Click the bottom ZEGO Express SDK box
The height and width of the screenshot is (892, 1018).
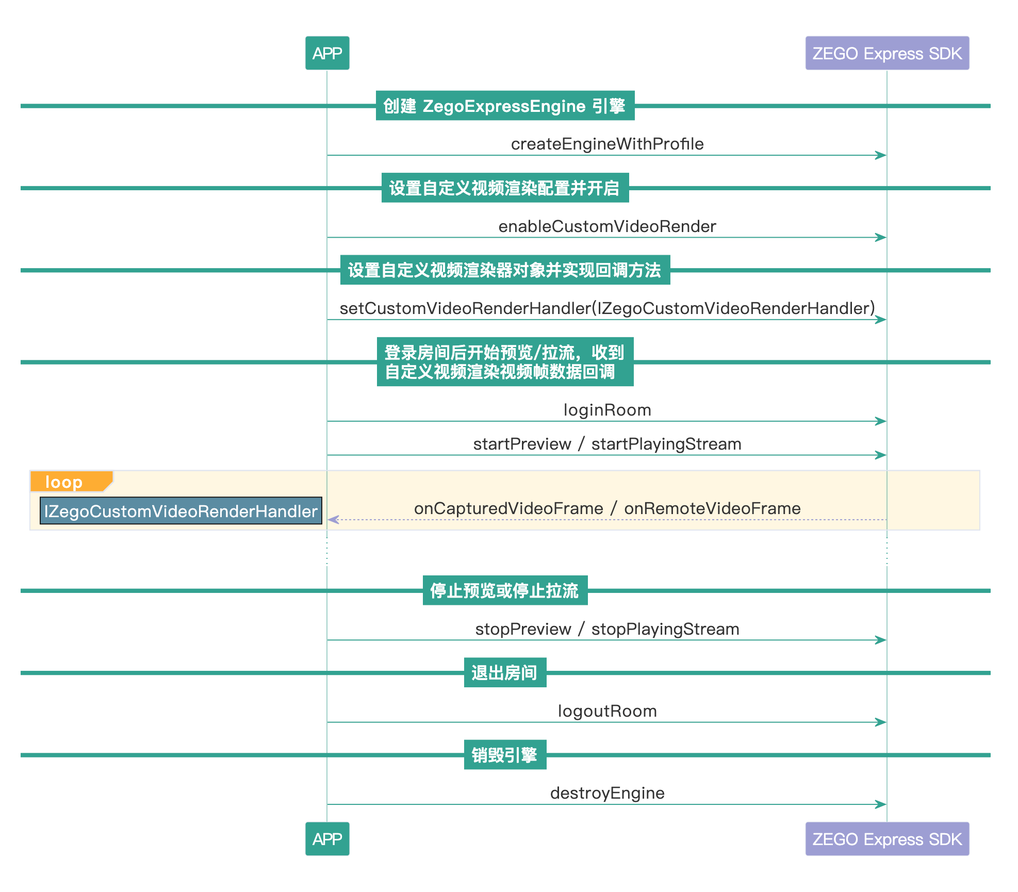point(886,838)
